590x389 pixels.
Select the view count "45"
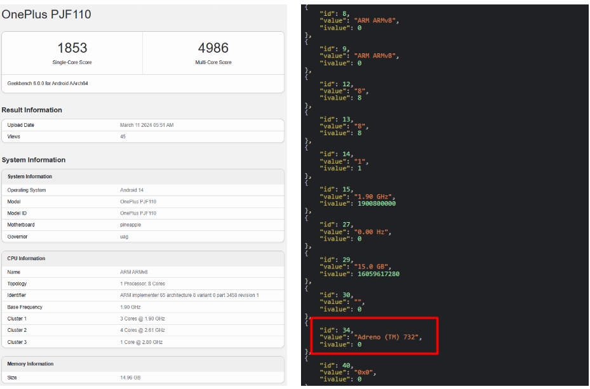pos(123,137)
